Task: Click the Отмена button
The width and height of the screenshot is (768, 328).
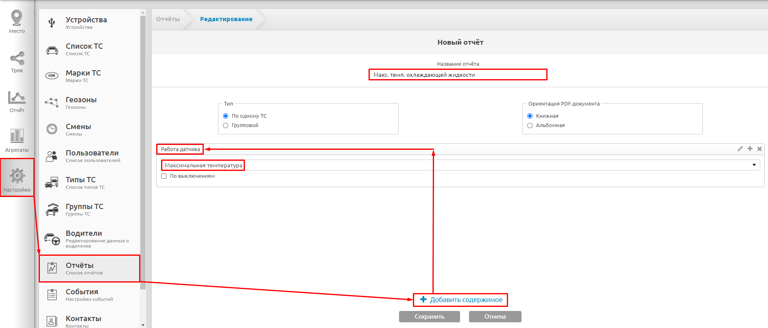Action: tap(495, 317)
